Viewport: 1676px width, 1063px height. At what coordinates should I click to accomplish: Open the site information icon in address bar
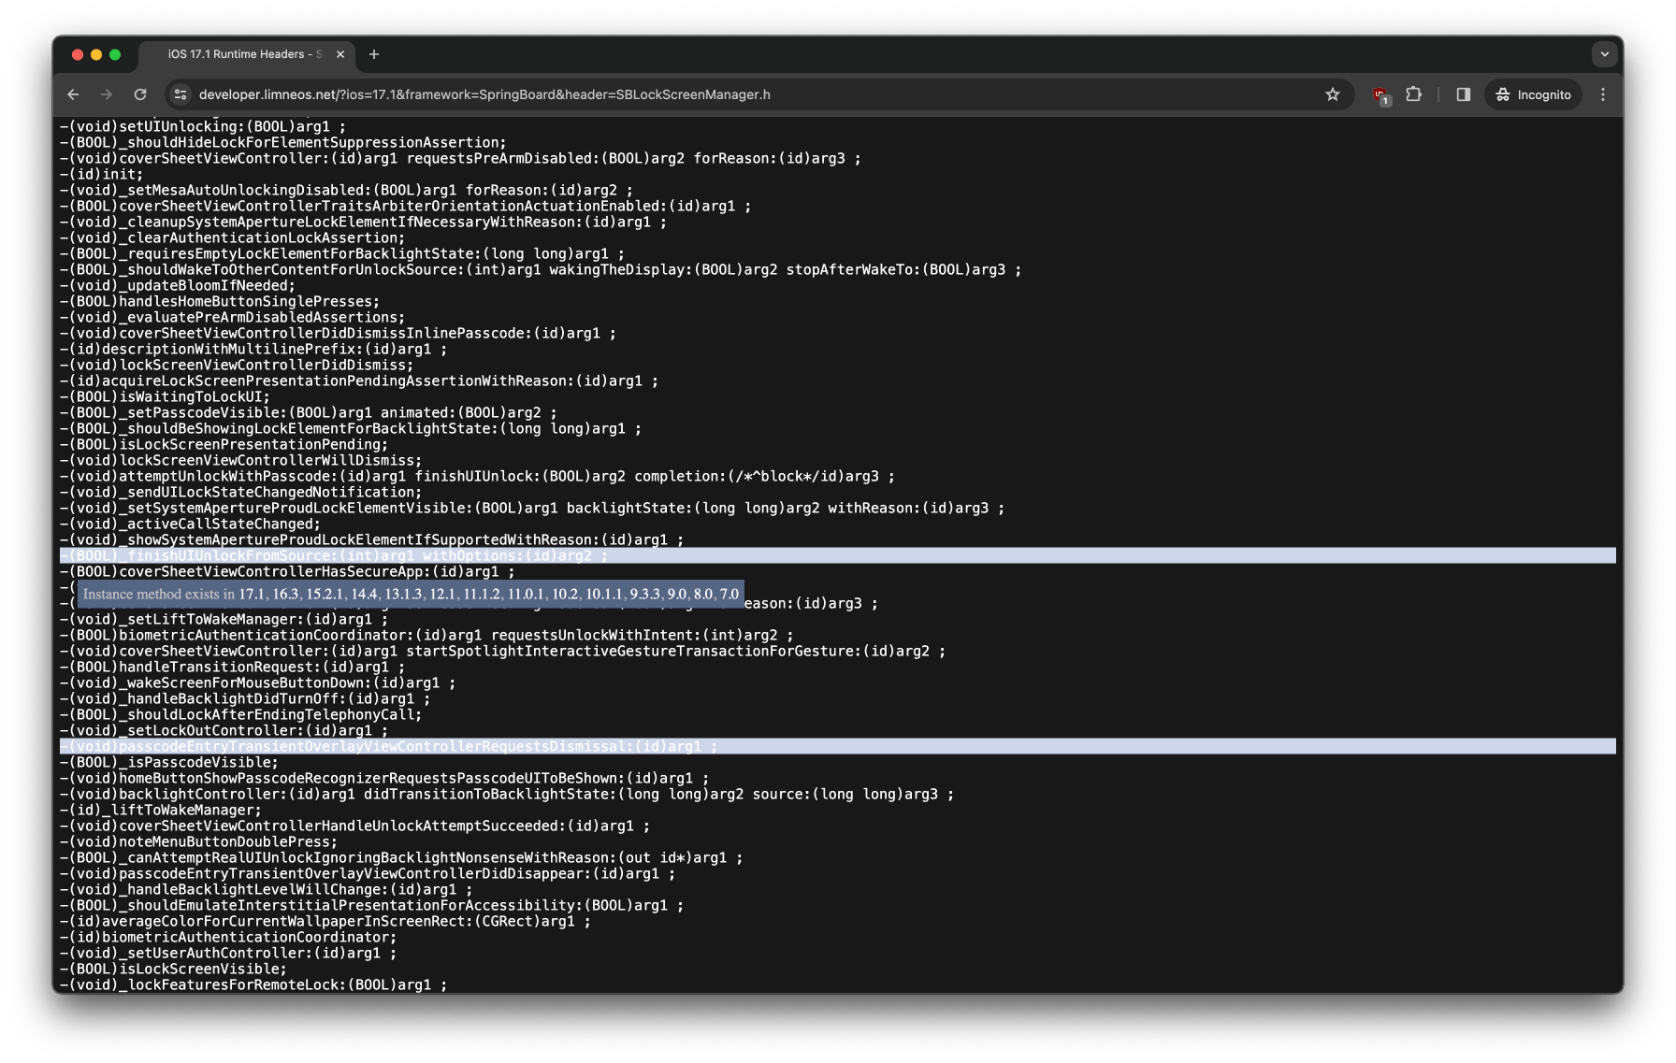coord(178,94)
